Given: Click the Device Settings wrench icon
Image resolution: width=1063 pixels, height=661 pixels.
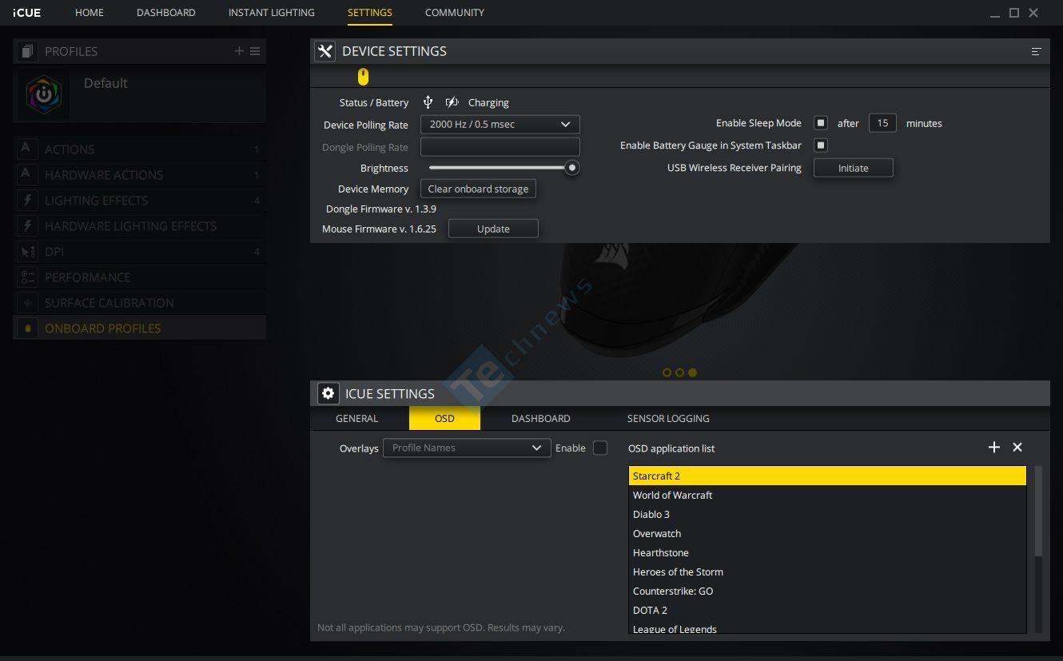Looking at the screenshot, I should coord(324,51).
